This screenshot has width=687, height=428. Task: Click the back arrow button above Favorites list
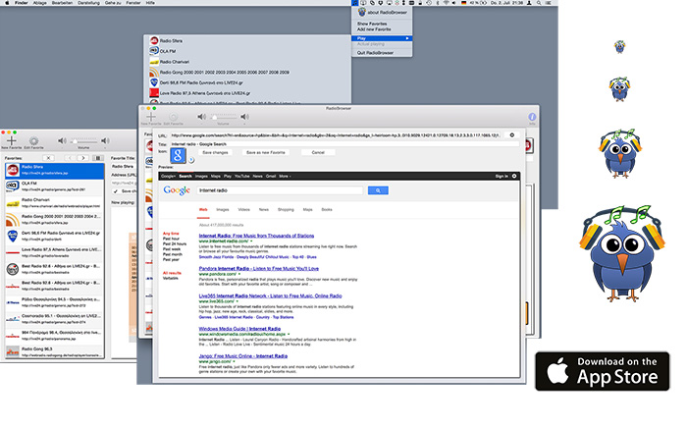71,158
